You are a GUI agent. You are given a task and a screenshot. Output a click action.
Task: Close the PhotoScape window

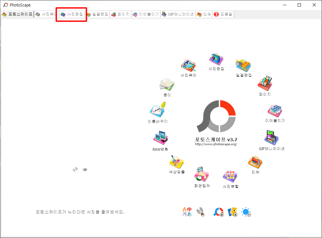click(x=314, y=5)
